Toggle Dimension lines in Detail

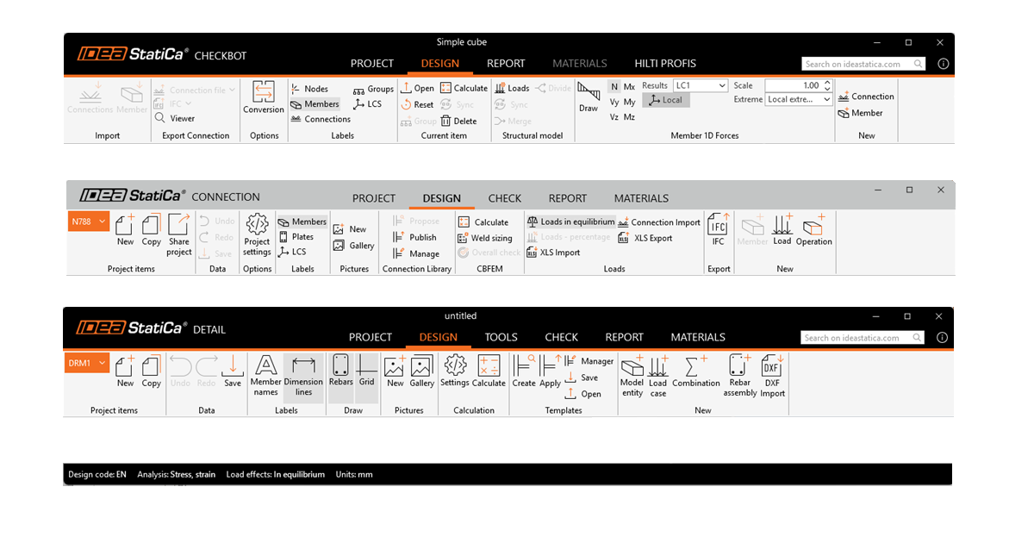(x=303, y=377)
